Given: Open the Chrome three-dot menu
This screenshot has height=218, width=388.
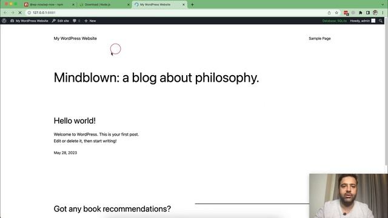Looking at the screenshot, I should 383,13.
